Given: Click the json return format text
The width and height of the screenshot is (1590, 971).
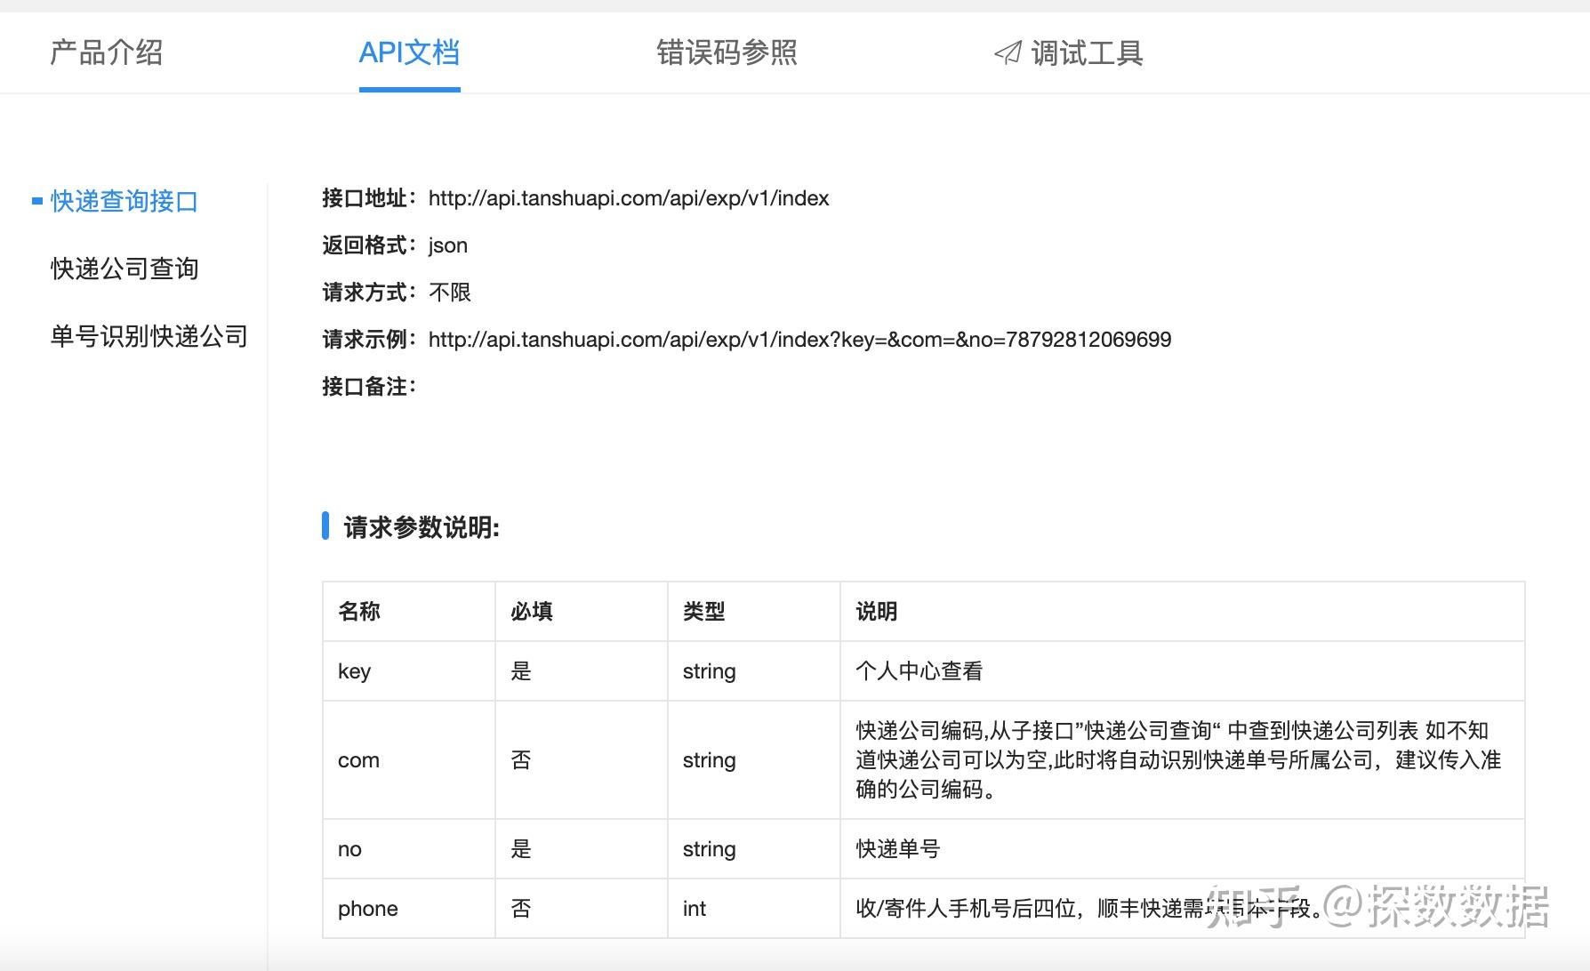Looking at the screenshot, I should point(447,245).
